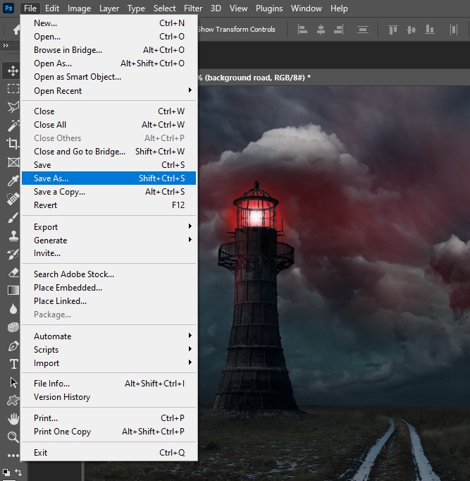
Task: Select the Pen tool
Action: tap(13, 346)
